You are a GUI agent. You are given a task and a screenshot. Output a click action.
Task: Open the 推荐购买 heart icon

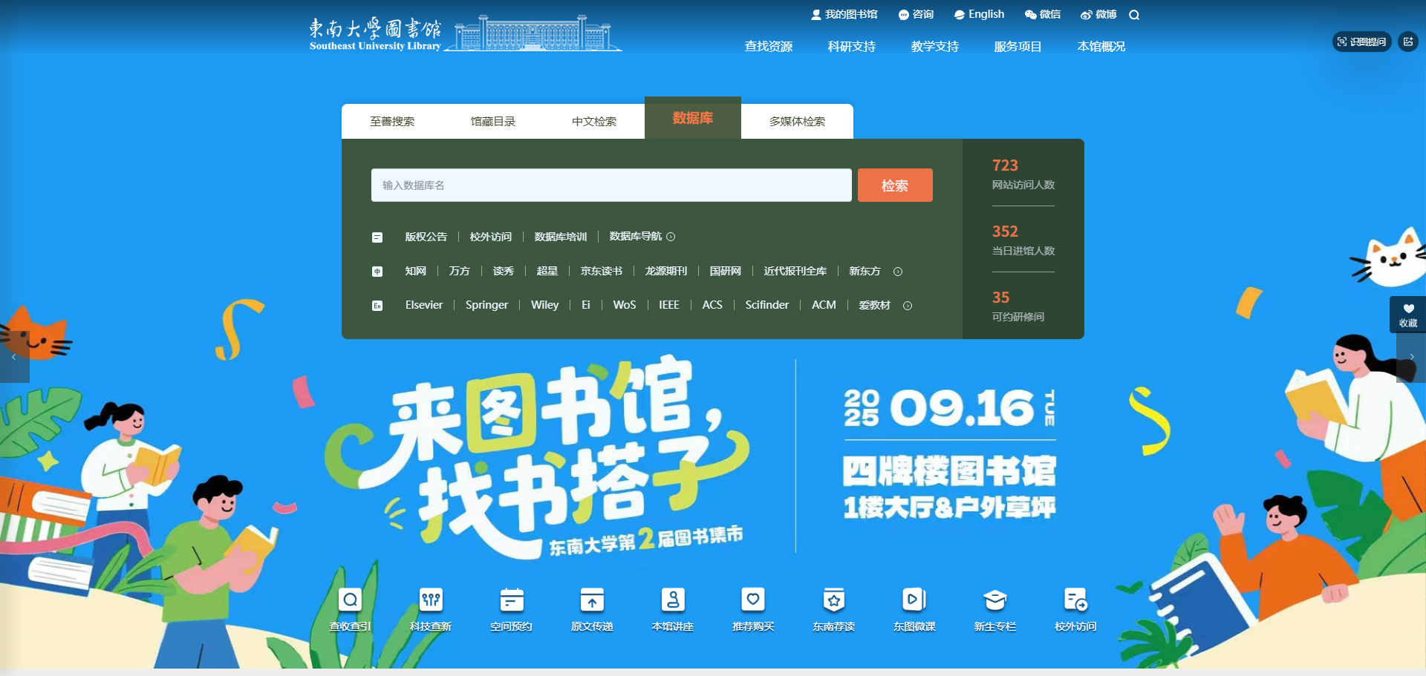753,600
